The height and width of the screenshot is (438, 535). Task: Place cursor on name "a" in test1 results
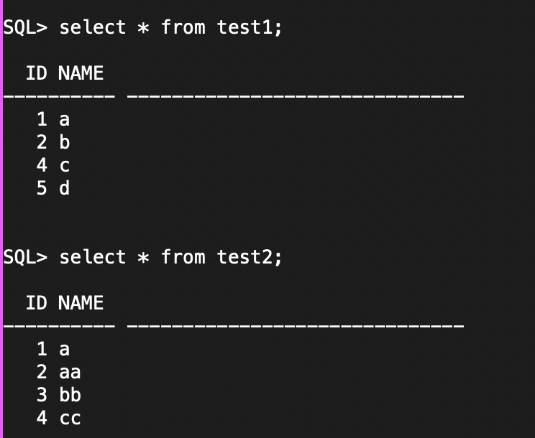tap(64, 120)
